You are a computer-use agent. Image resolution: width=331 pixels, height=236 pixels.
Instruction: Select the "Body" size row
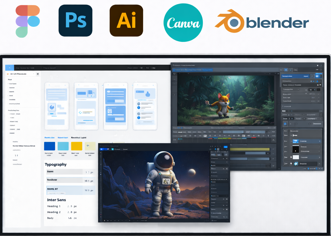(62, 218)
